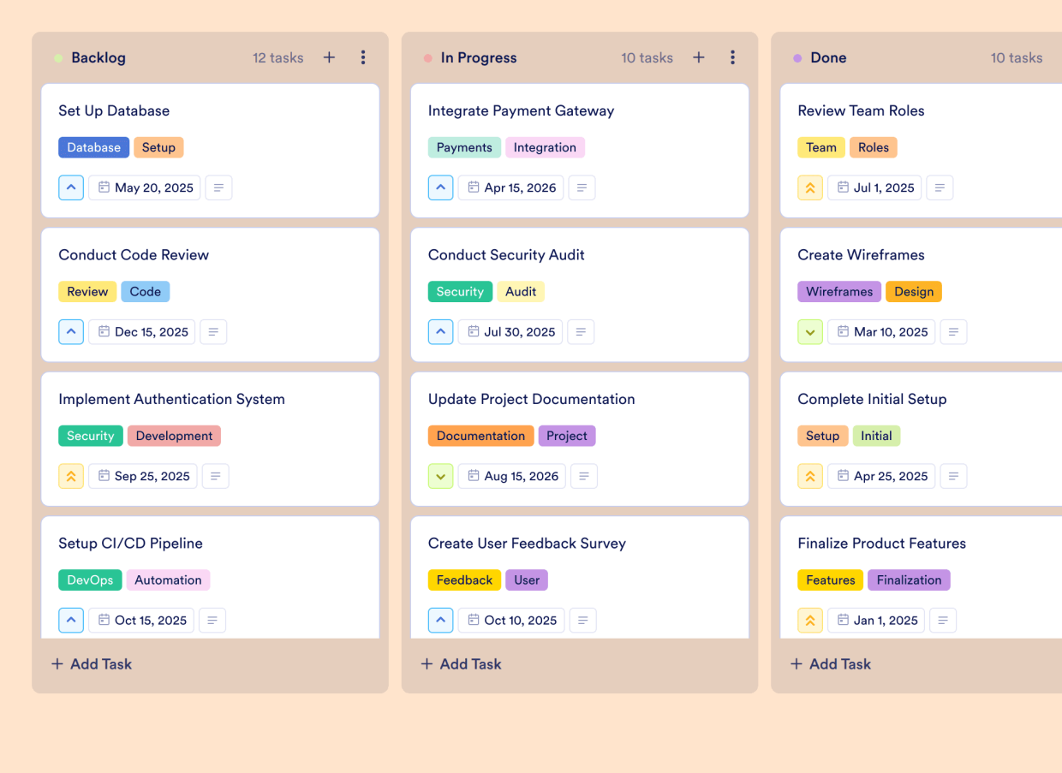The height and width of the screenshot is (773, 1062).
Task: Click the double chevron on Complete Initial Setup
Action: click(810, 476)
